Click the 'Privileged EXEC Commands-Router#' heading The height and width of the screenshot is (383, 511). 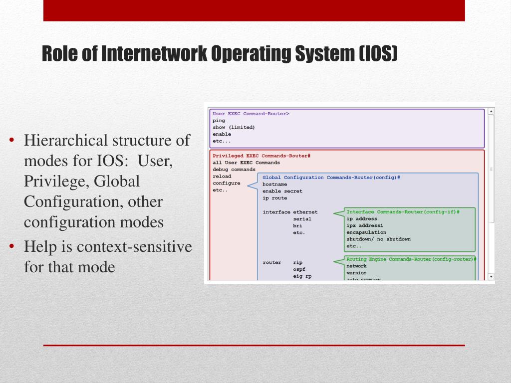coord(261,156)
